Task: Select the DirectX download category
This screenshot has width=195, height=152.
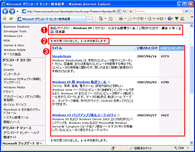Action: [9, 70]
